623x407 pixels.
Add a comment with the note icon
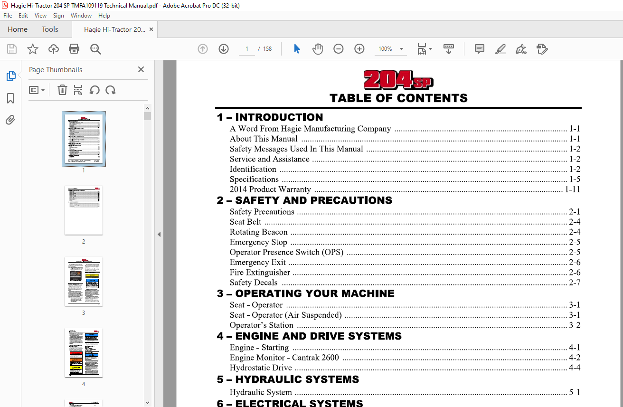480,49
